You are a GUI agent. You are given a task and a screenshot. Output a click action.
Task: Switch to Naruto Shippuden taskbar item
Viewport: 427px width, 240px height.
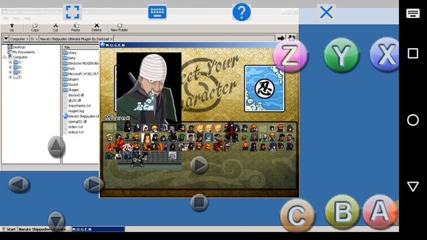click(45, 229)
